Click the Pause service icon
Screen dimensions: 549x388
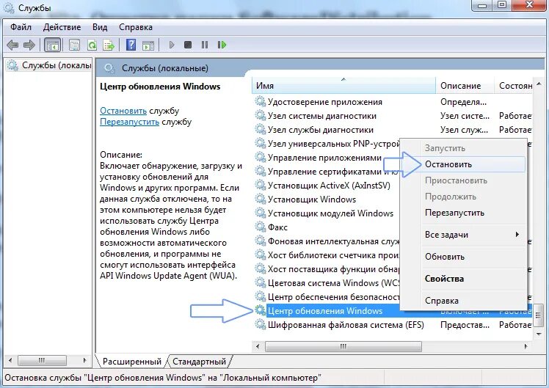205,45
